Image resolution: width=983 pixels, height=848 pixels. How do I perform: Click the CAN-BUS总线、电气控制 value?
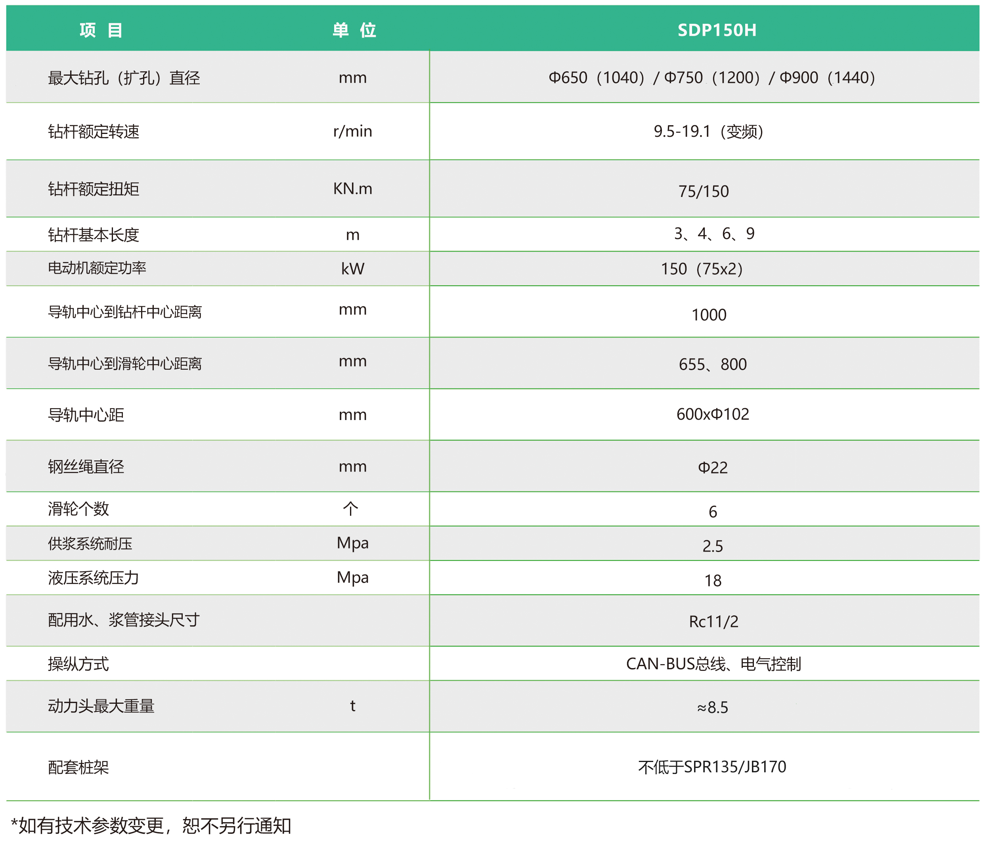[713, 664]
